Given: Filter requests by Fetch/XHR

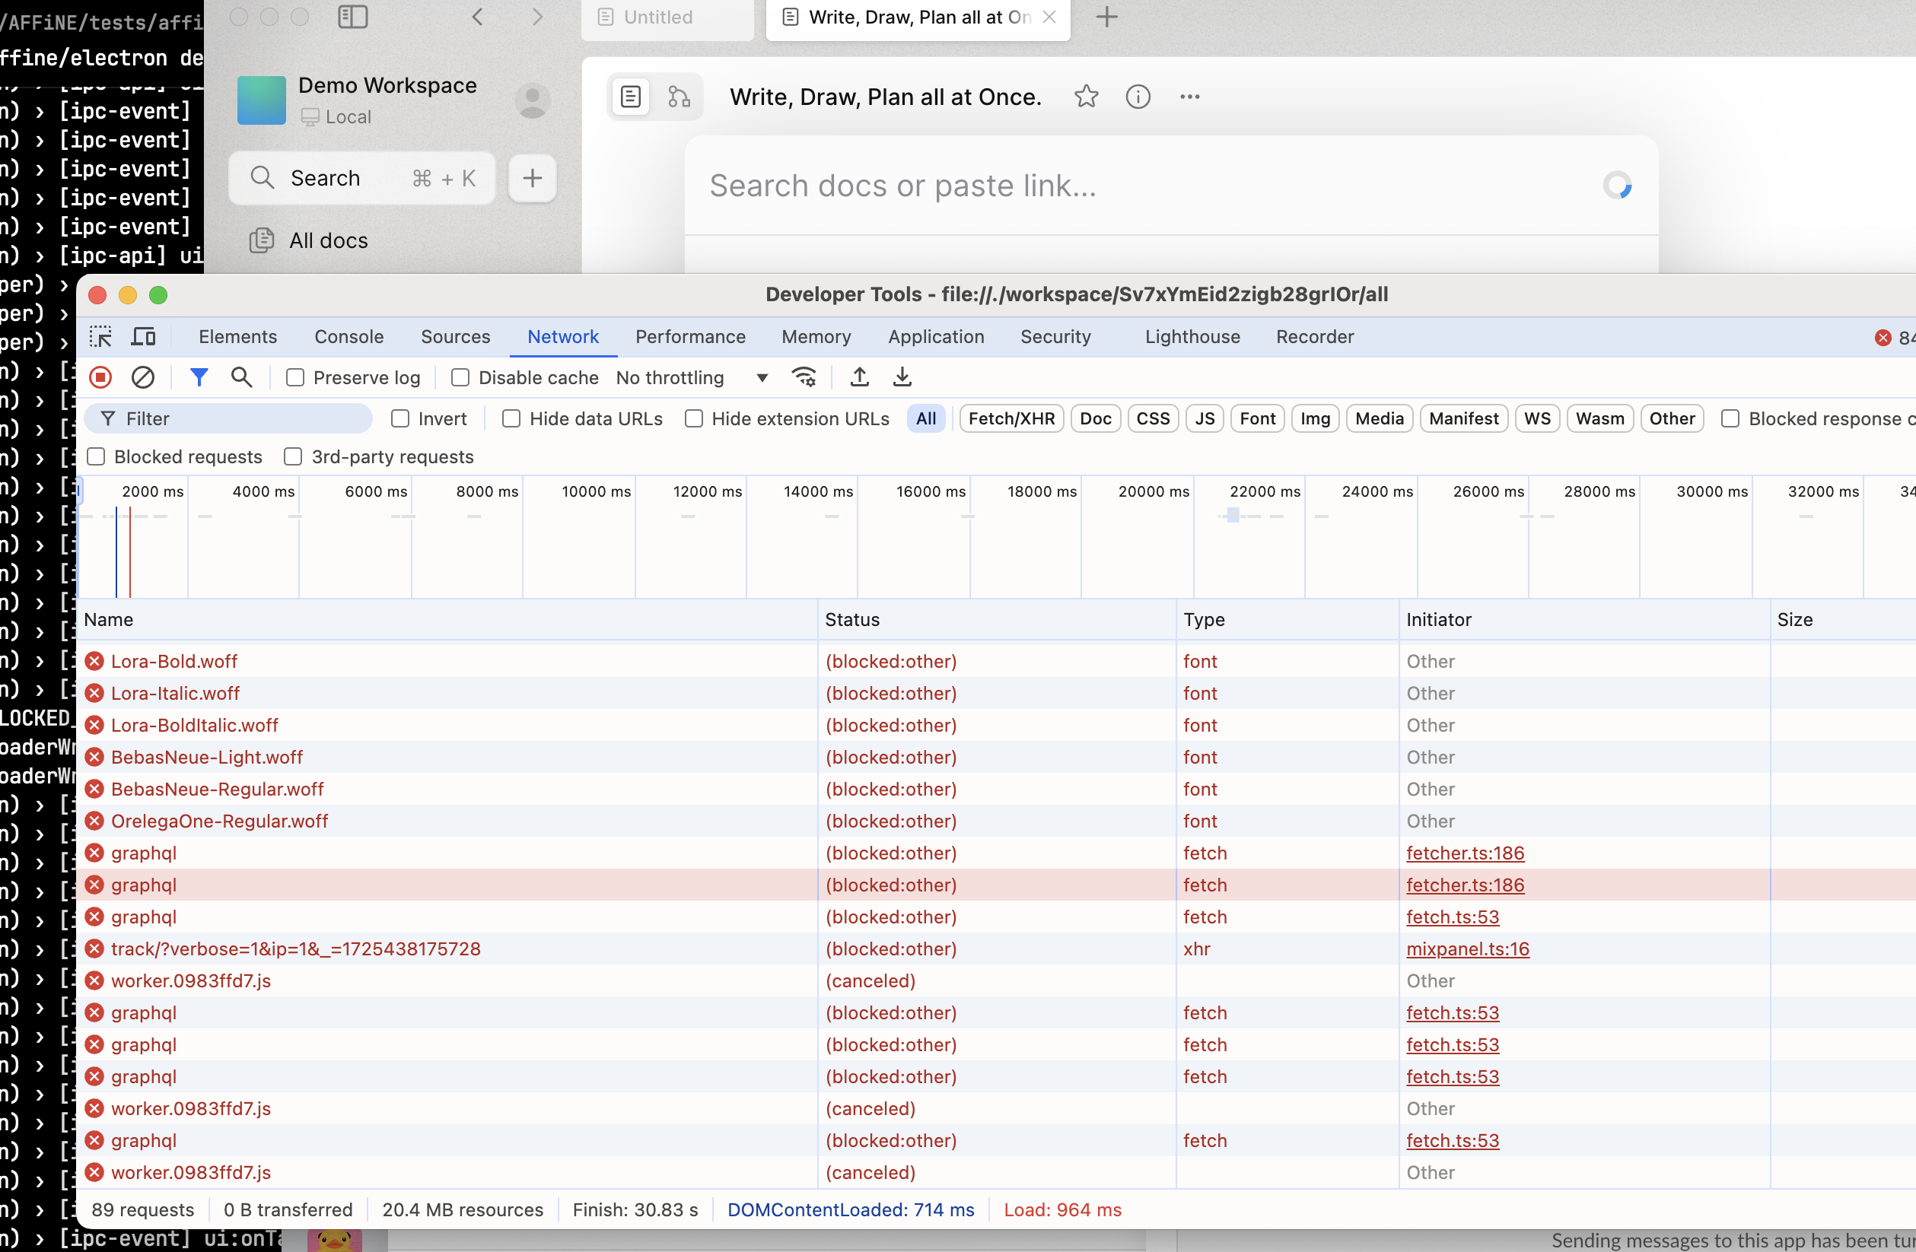Looking at the screenshot, I should [1011, 418].
